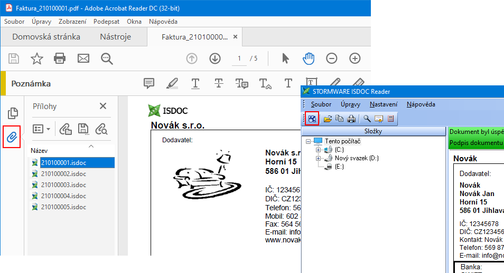Open the attachments paperclip panel
Screen dimensions: 504x273
12,137
